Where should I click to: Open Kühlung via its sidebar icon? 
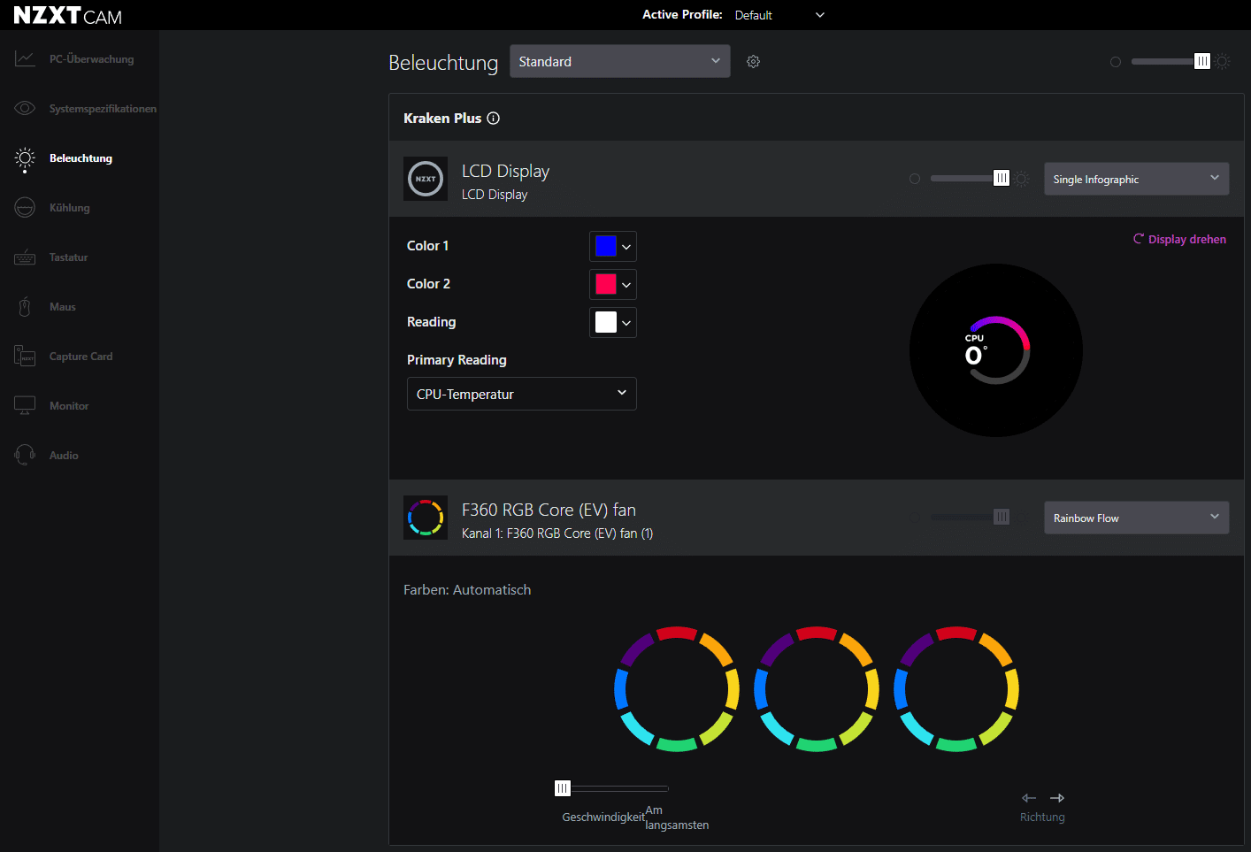pyautogui.click(x=25, y=208)
